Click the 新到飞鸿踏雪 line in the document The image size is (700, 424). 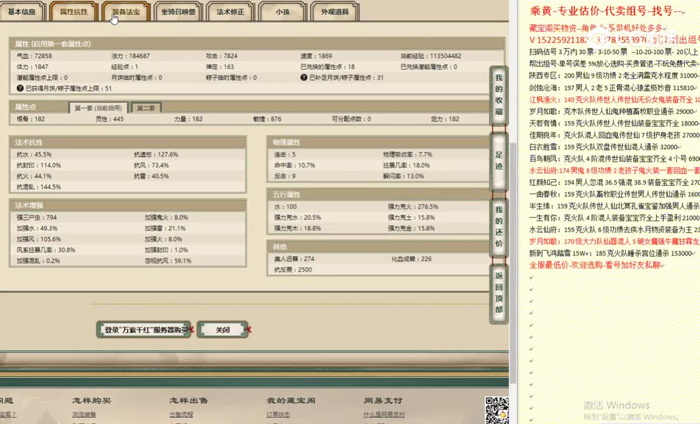pos(612,253)
